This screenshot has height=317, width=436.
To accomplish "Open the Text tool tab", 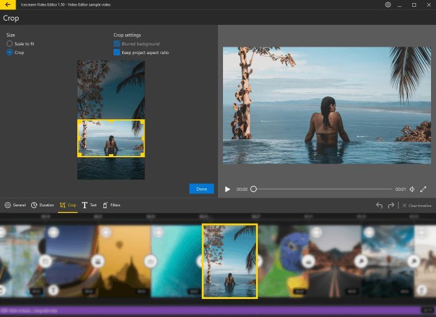I will tap(89, 205).
